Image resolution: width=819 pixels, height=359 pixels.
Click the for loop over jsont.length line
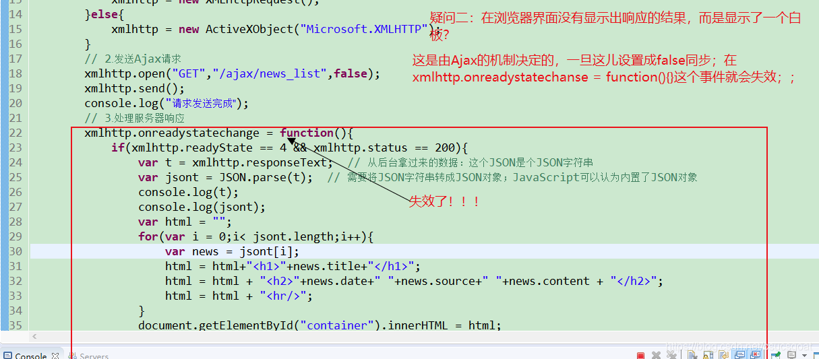255,236
